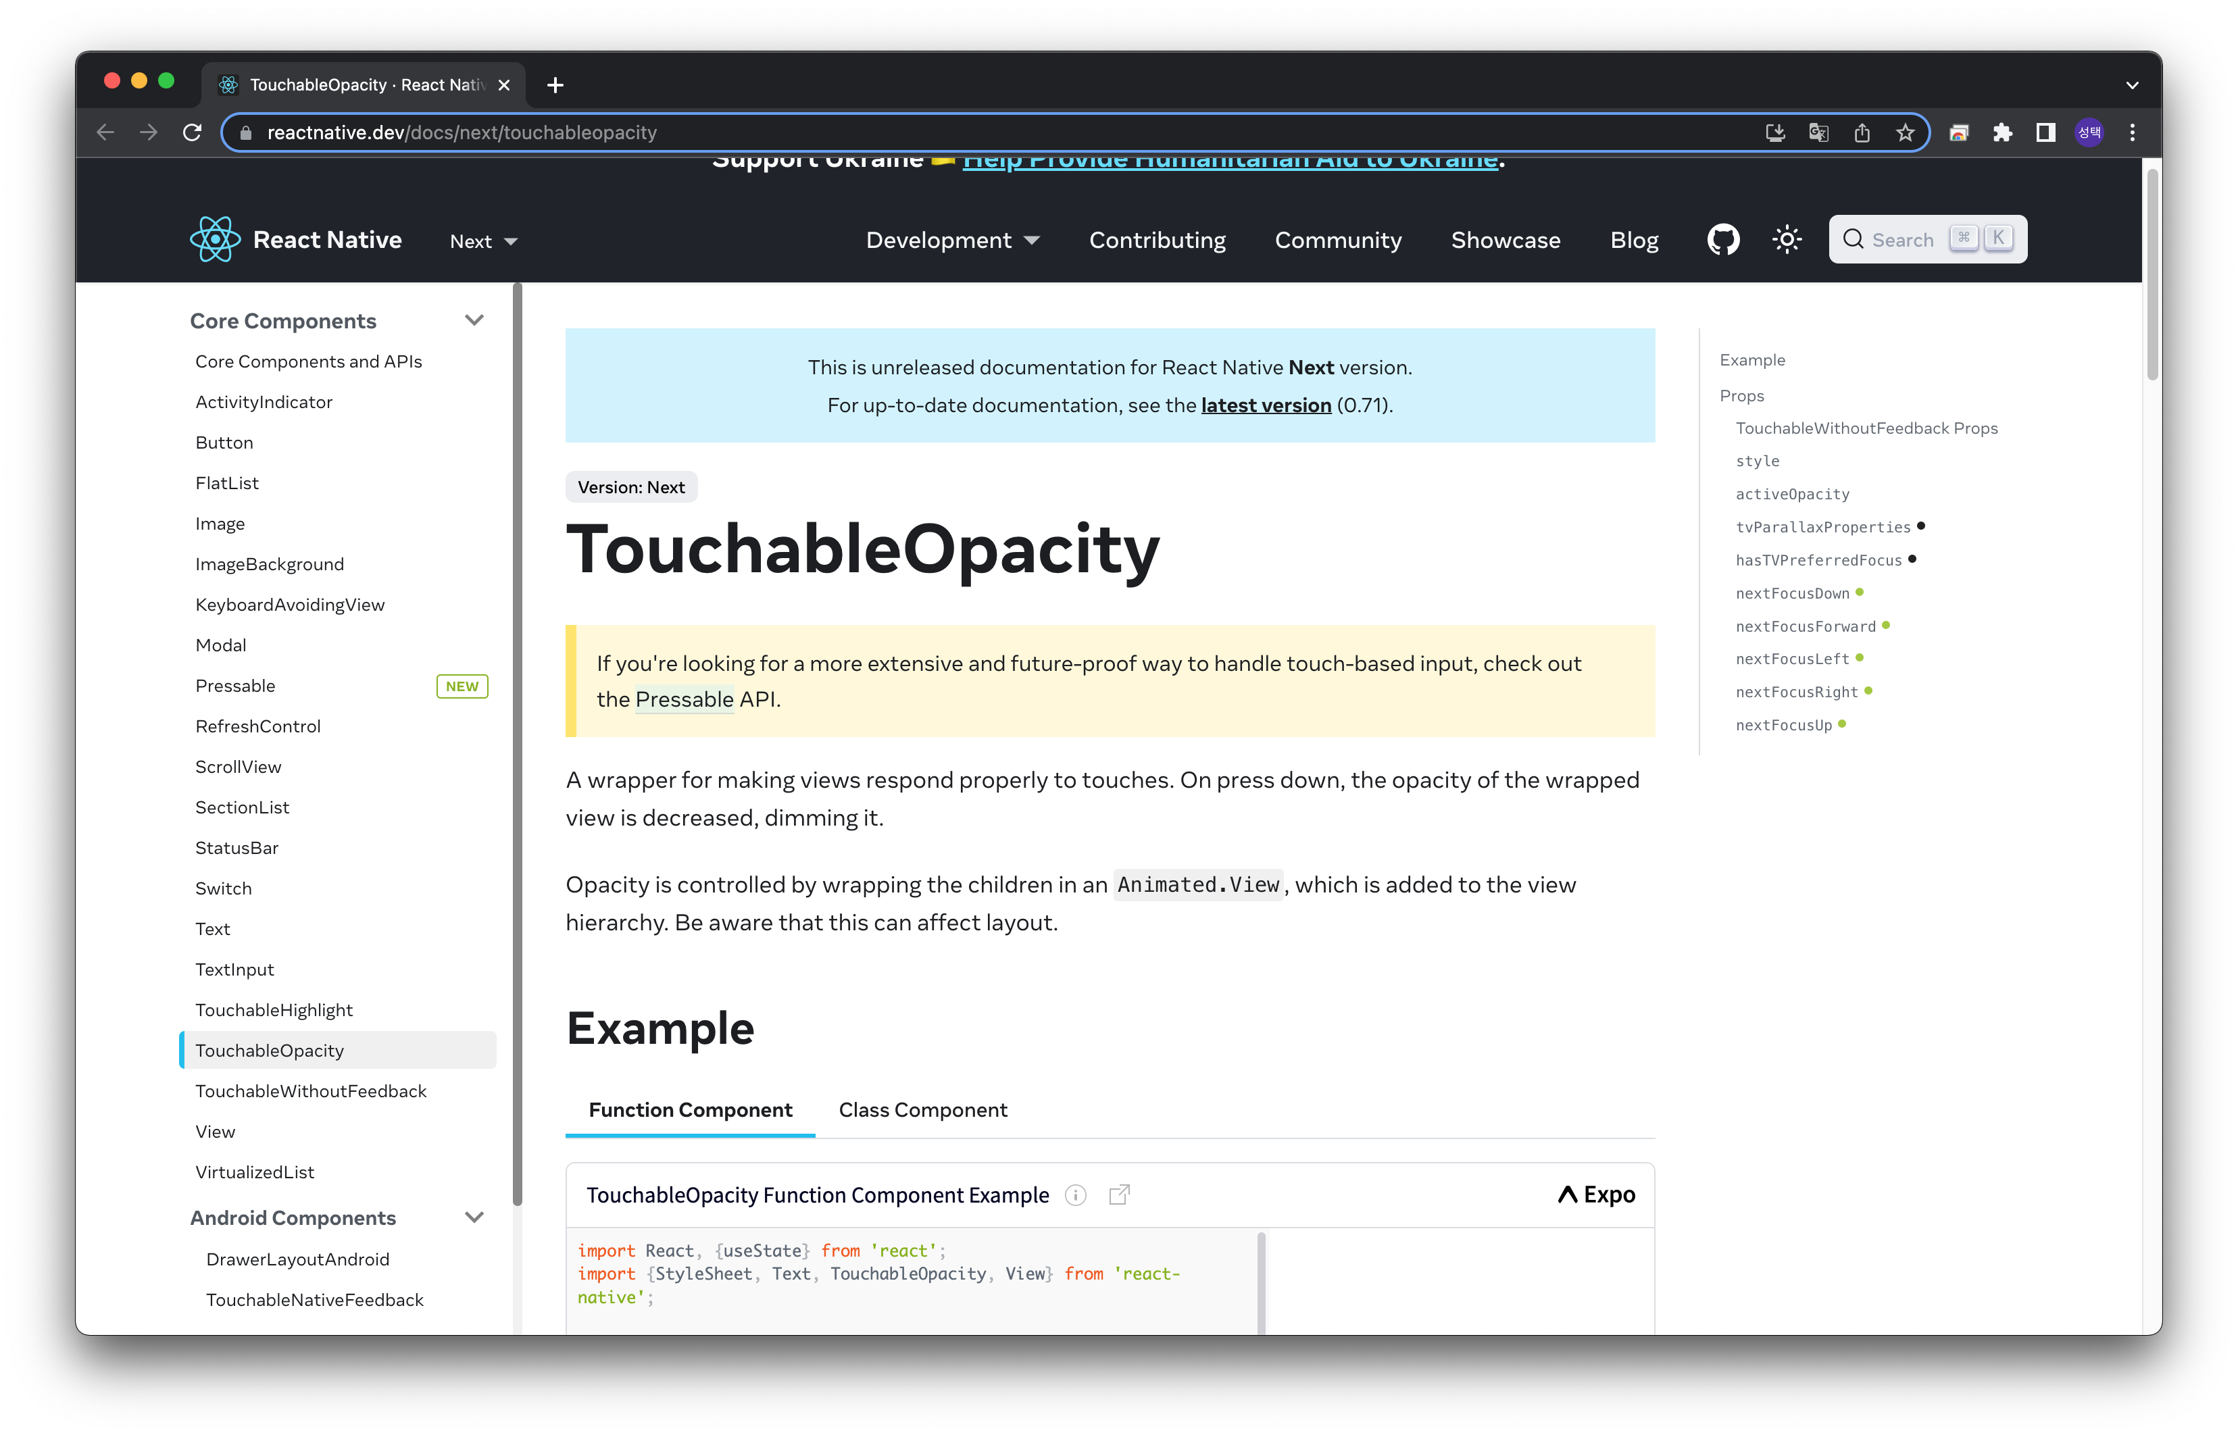Viewport: 2238px width, 1435px height.
Task: Open the Next version dropdown
Action: click(x=482, y=241)
